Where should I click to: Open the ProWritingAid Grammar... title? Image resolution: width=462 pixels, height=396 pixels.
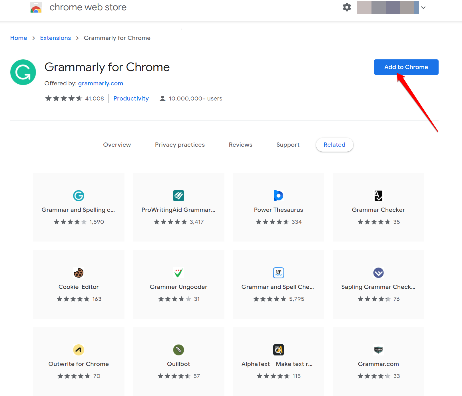[178, 210]
